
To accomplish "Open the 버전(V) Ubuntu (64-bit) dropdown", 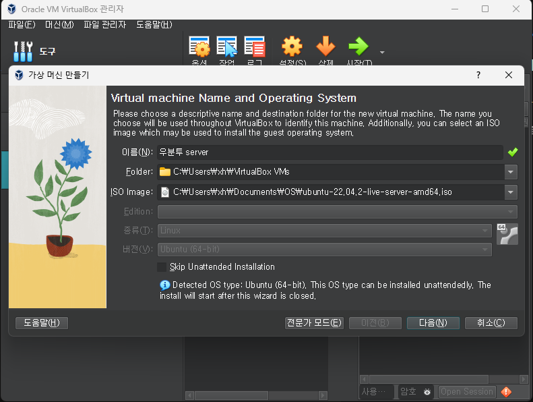I will 324,250.
